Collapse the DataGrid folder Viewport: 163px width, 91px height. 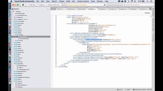click(x=14, y=33)
